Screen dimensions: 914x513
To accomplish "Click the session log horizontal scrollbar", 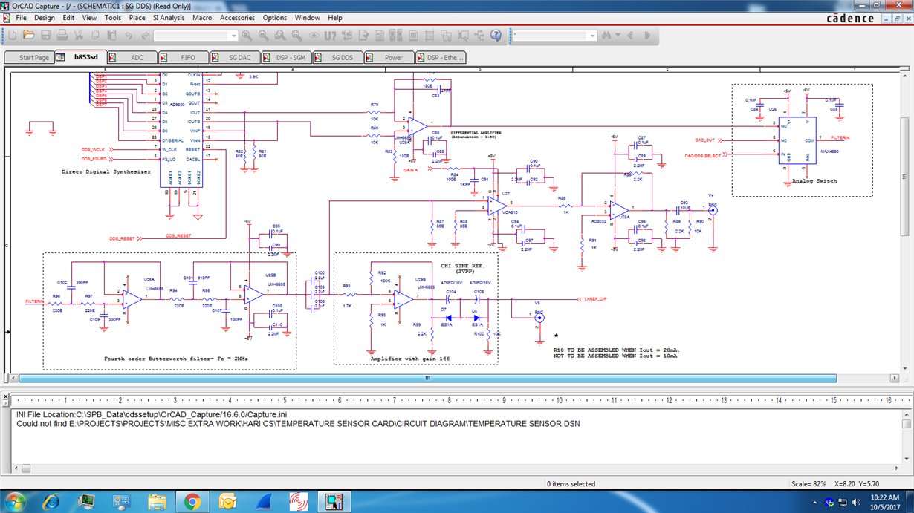I will click(458, 468).
